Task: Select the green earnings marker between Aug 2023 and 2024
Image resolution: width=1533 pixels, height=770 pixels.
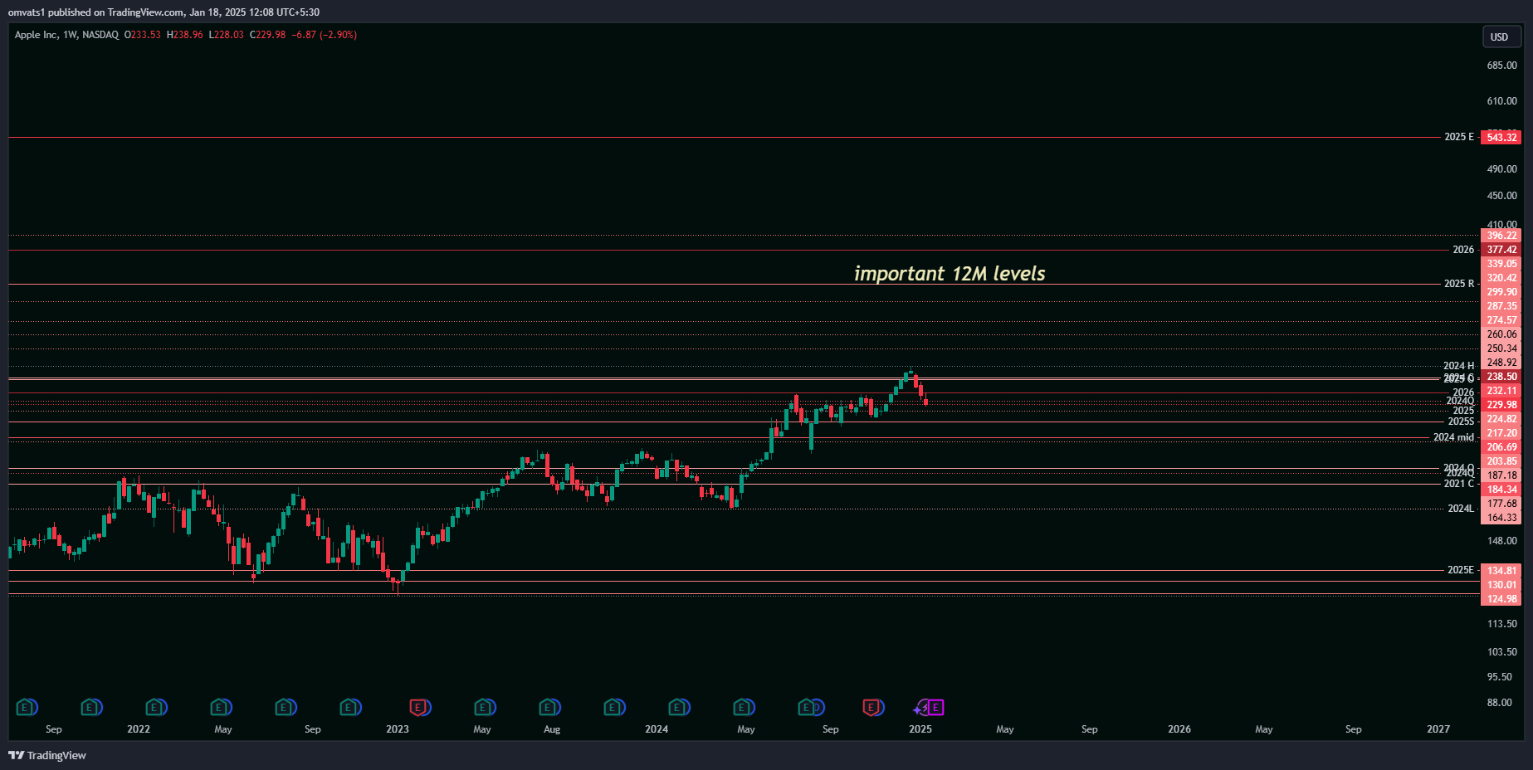Action: [x=613, y=708]
